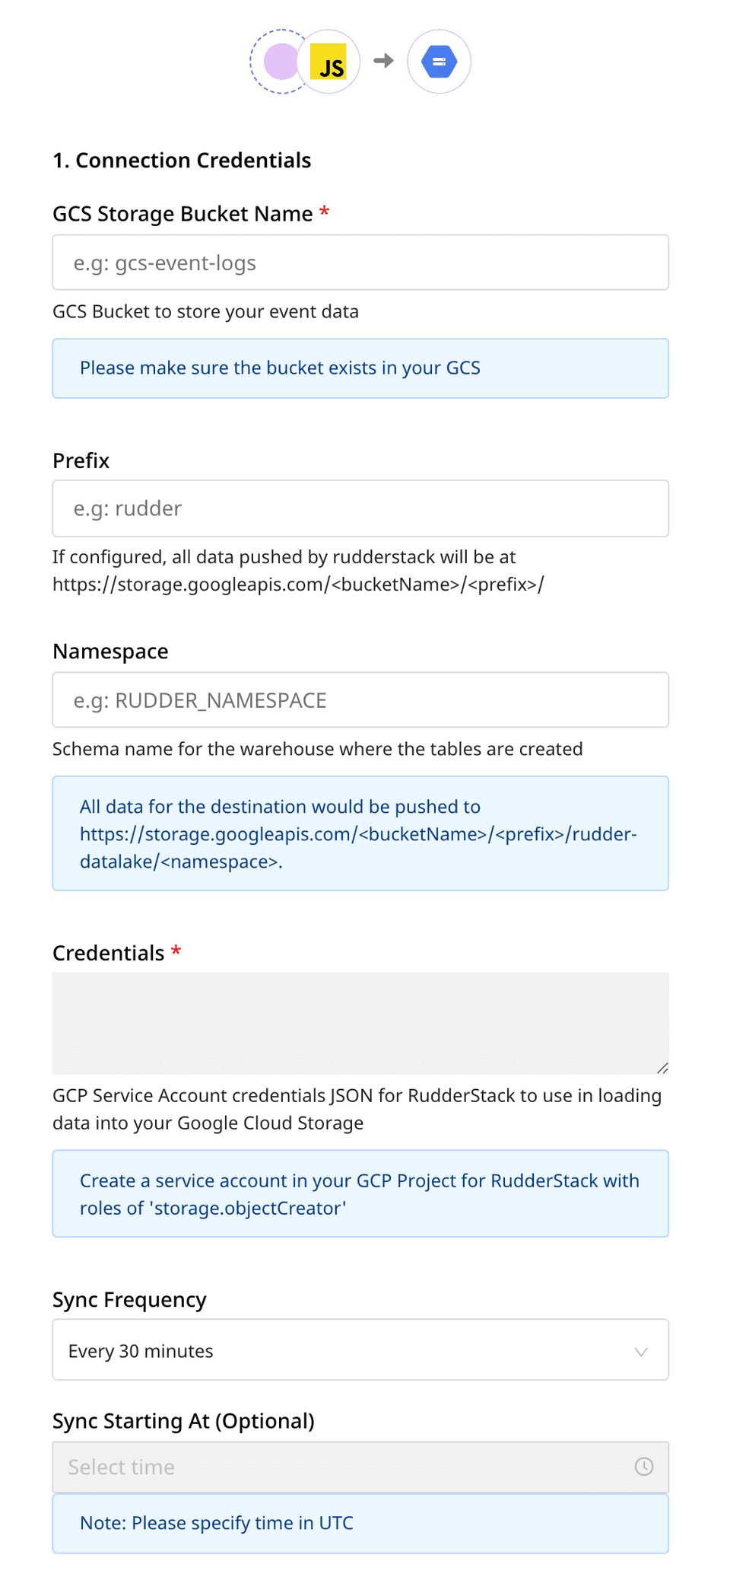Click the bucket existence info banner
The height and width of the screenshot is (1593, 730).
point(360,368)
